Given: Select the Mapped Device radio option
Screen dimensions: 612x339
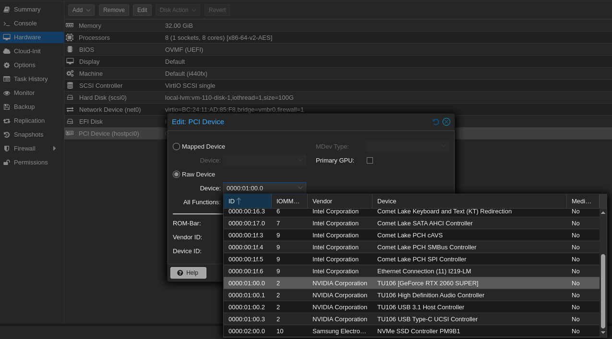Looking at the screenshot, I should 176,147.
